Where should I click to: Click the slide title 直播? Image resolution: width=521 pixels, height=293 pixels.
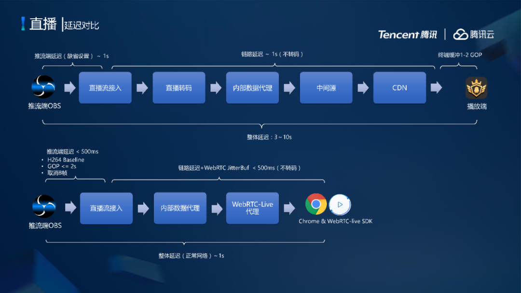click(43, 24)
